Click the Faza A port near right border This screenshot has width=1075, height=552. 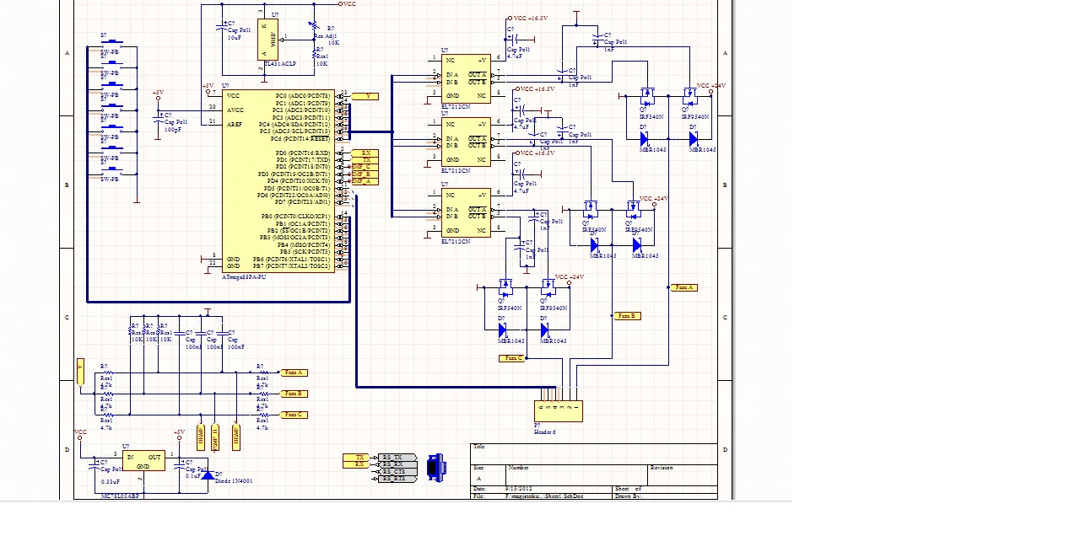point(683,287)
